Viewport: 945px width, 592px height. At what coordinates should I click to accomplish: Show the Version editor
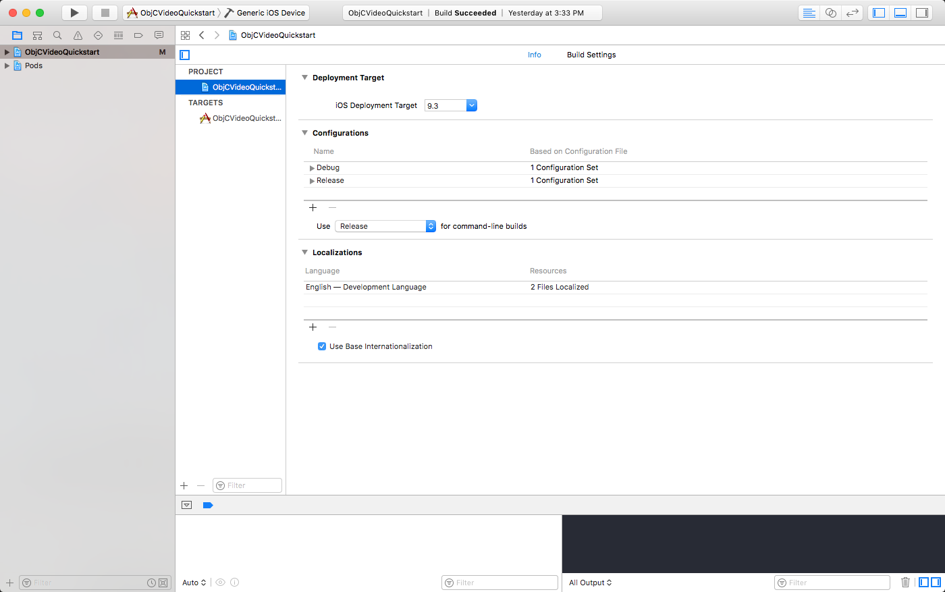[x=853, y=13]
